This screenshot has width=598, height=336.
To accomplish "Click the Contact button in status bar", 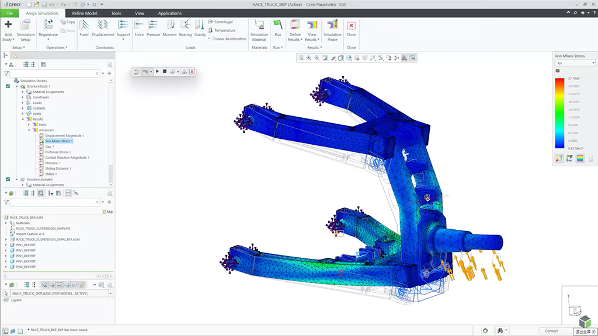I will click(551, 331).
